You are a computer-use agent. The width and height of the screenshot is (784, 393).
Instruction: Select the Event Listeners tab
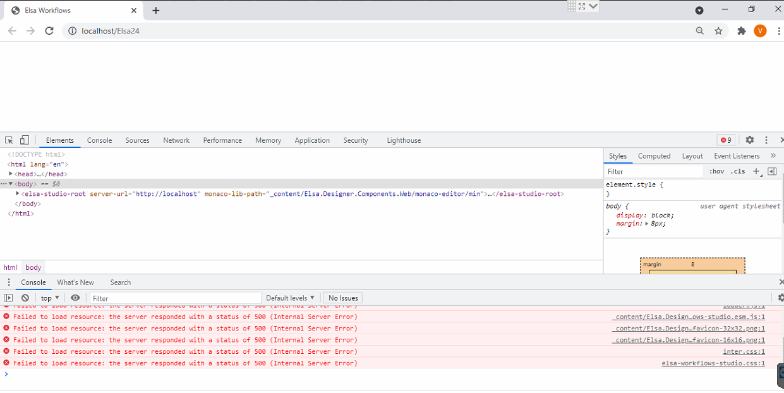pos(737,156)
